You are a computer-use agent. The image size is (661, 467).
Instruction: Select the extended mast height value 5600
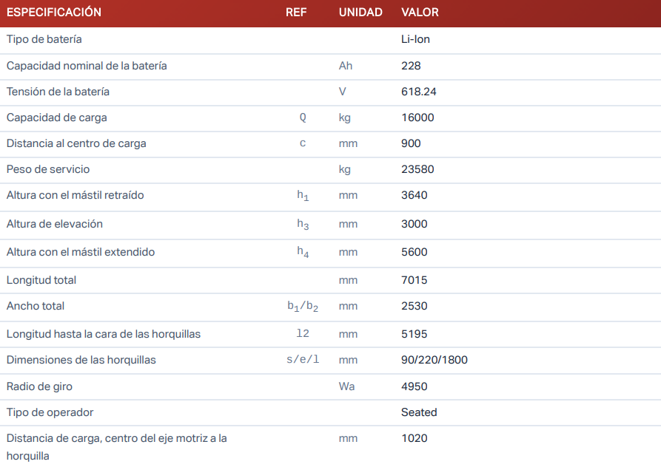414,252
